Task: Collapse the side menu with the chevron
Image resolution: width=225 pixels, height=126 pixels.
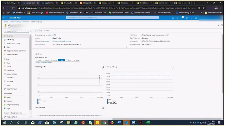Action: (30, 31)
